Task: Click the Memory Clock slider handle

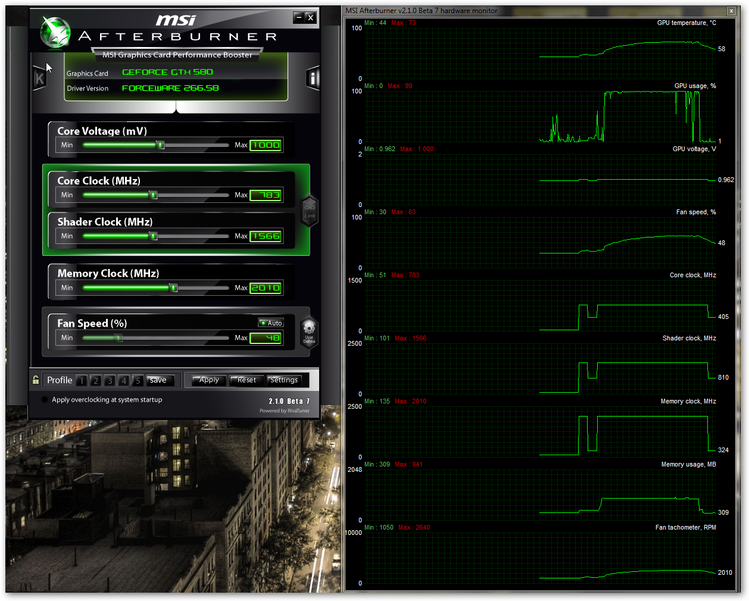Action: tap(173, 288)
